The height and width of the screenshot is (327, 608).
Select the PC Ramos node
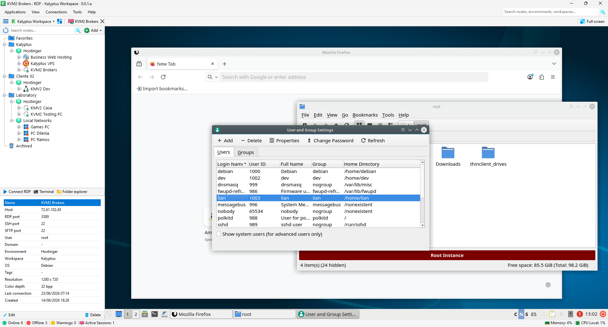click(40, 139)
